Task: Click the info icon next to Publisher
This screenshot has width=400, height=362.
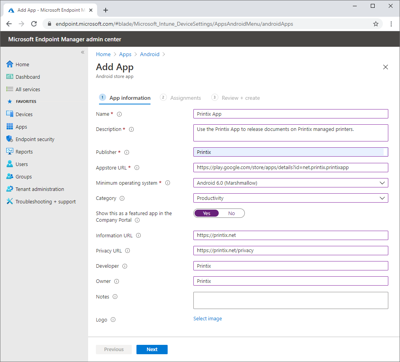Action: tap(127, 152)
